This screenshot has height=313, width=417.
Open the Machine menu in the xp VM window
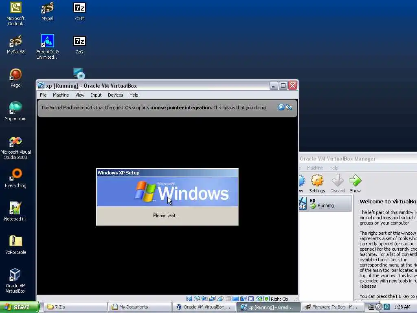click(61, 95)
